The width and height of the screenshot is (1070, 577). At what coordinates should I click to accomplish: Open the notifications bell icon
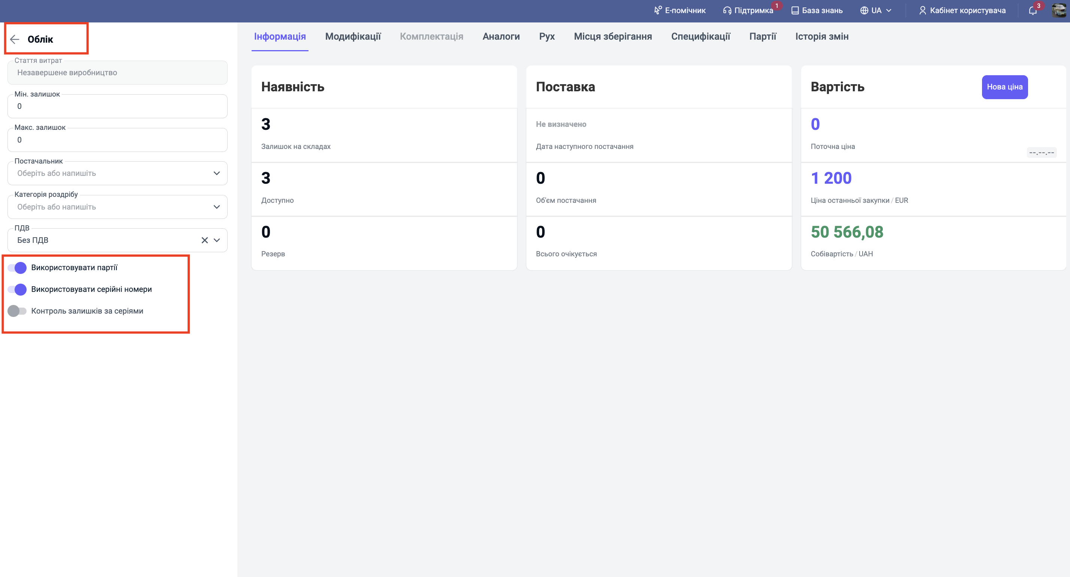pos(1033,11)
